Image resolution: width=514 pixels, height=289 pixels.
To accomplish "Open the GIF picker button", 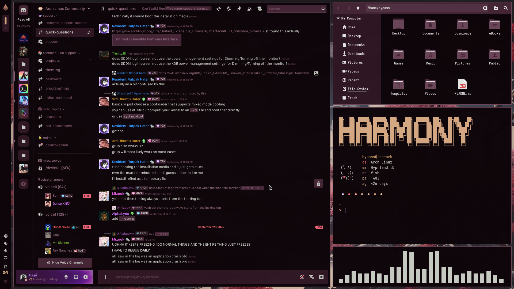I will coord(321,277).
